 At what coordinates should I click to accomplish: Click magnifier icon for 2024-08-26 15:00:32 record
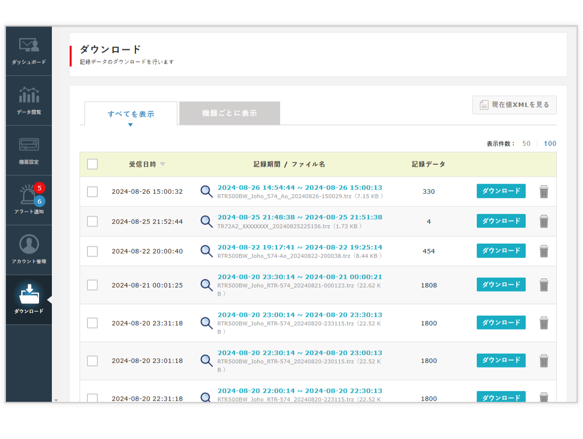click(x=207, y=191)
